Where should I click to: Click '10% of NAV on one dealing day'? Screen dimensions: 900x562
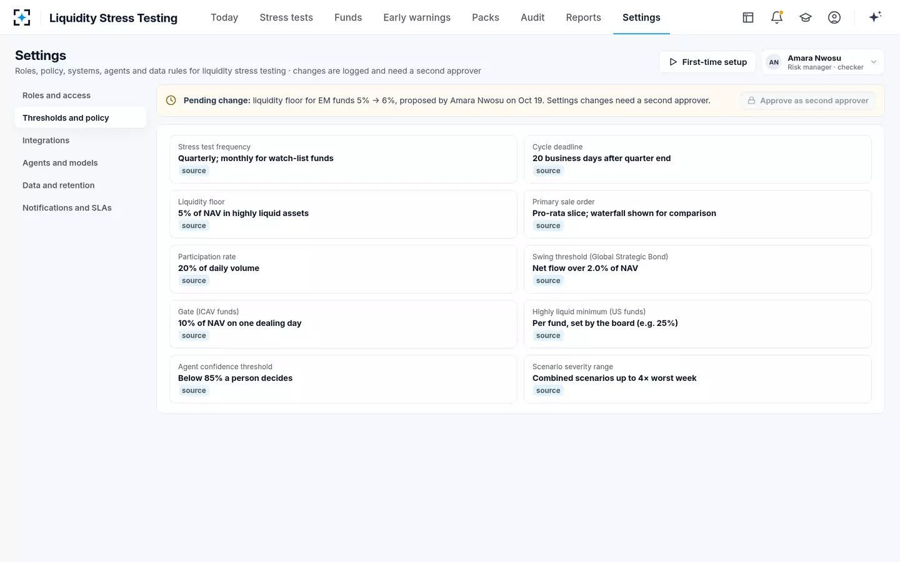[x=239, y=323]
